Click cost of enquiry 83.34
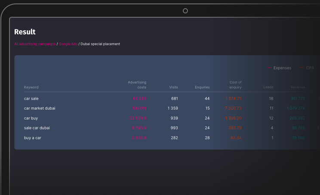Image resolution: width=320 pixels, height=195 pixels. (x=236, y=138)
